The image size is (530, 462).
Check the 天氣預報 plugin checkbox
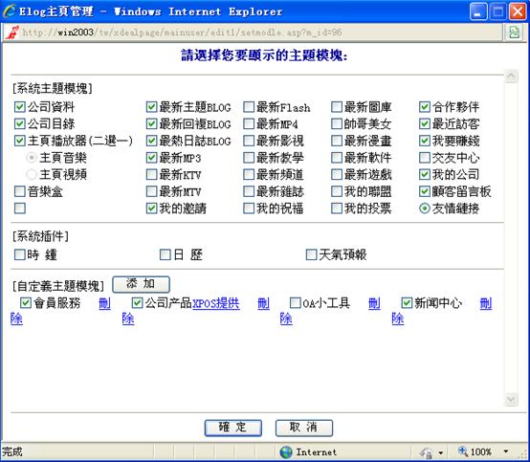coord(311,254)
